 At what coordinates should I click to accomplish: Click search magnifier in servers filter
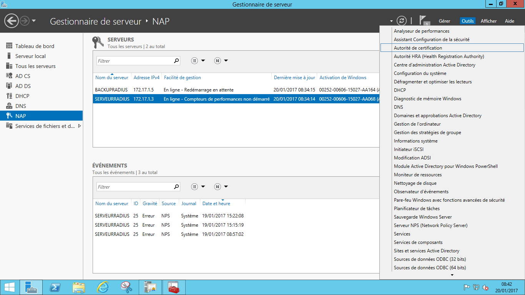176,61
